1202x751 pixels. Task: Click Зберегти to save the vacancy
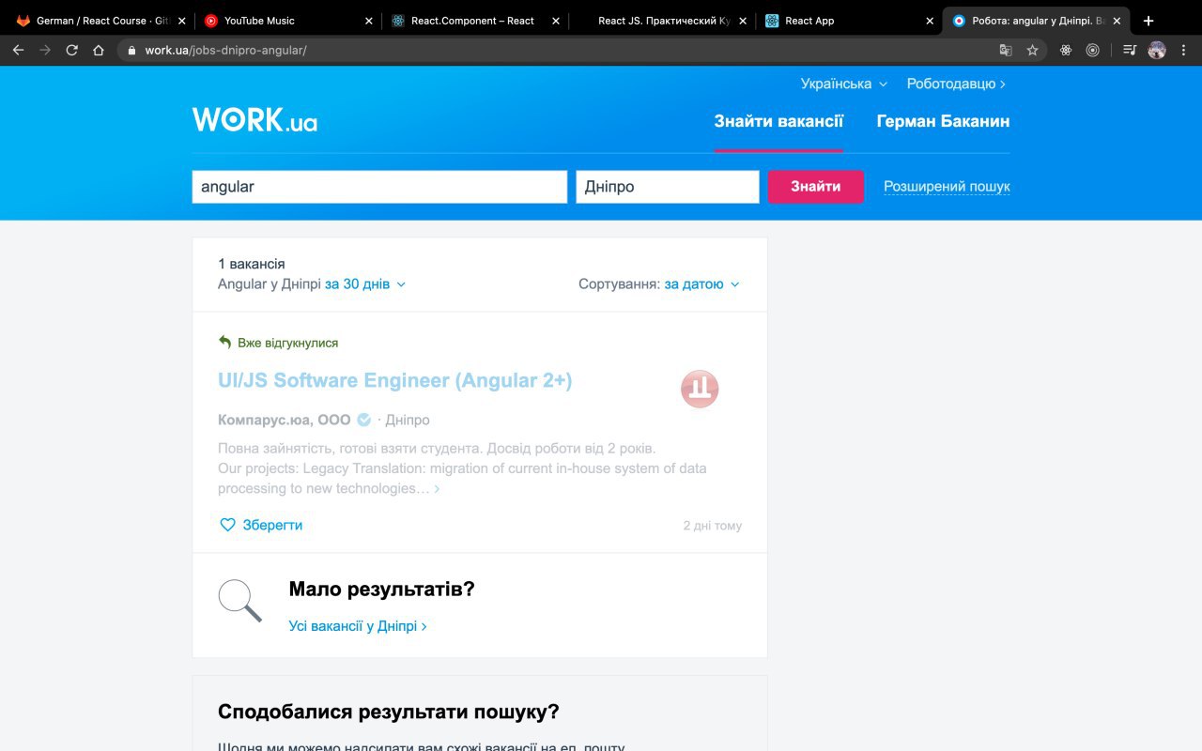[x=272, y=525]
